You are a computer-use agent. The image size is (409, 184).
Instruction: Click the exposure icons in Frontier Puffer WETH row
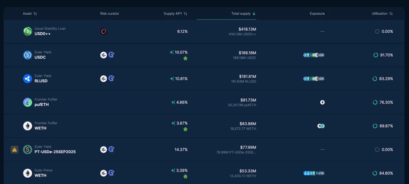[x=321, y=126]
